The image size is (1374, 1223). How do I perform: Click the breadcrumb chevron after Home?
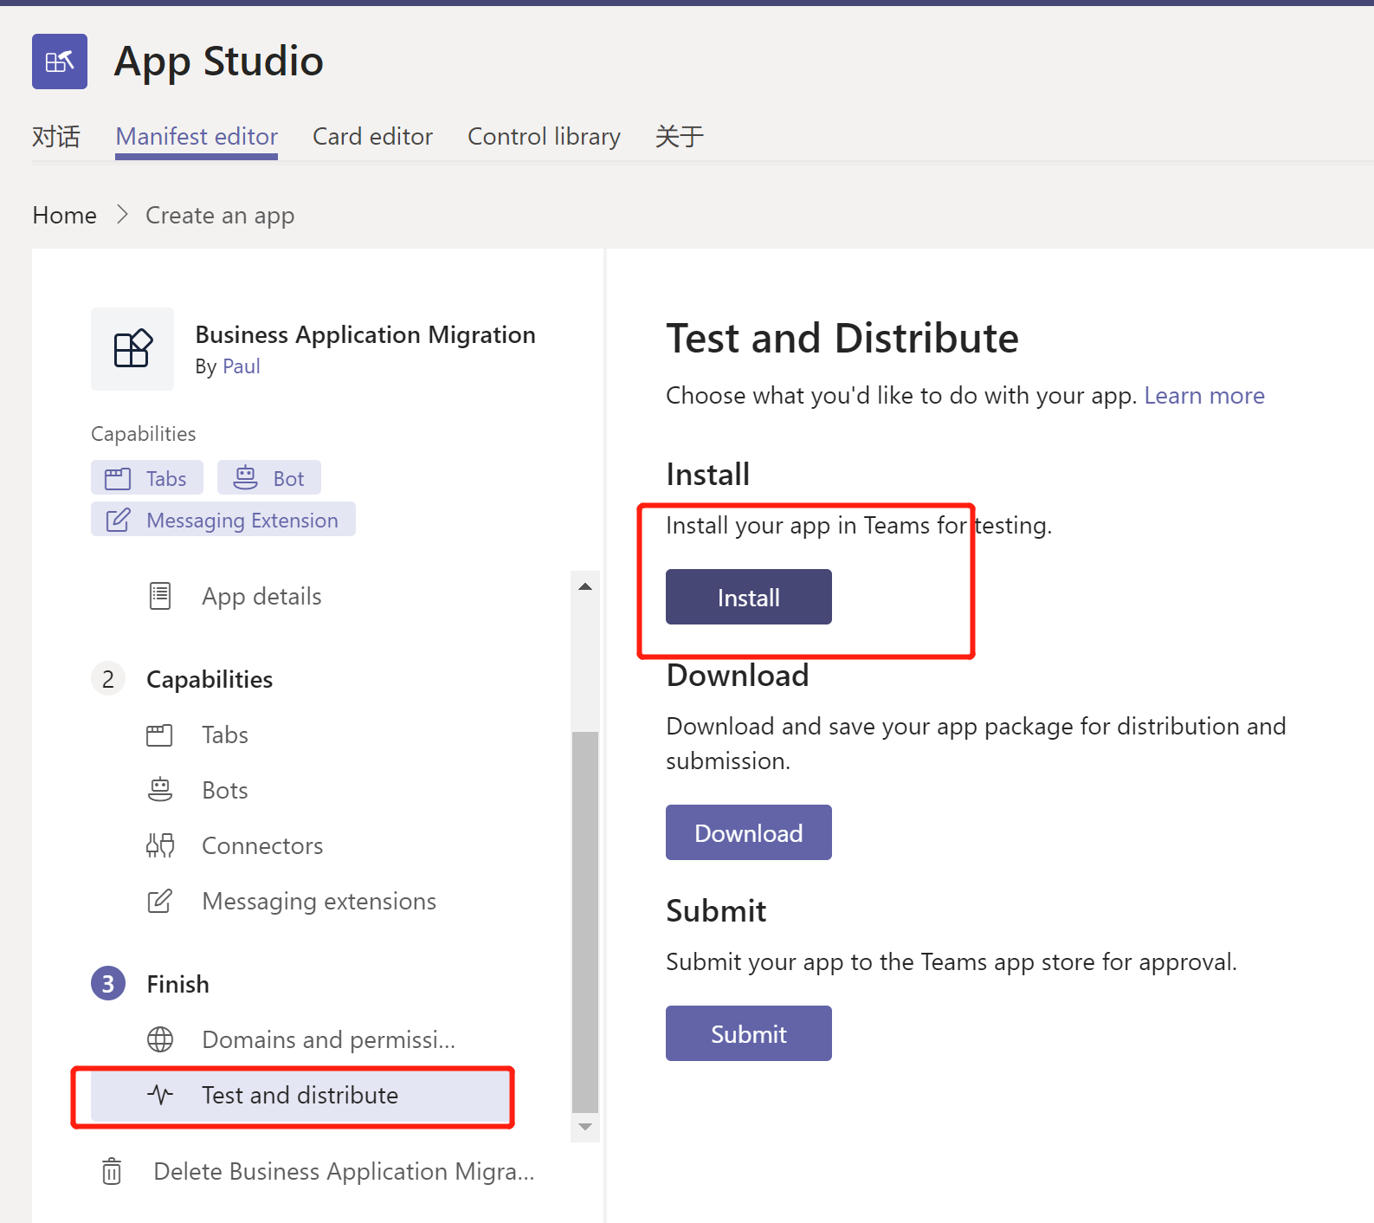[x=122, y=214]
